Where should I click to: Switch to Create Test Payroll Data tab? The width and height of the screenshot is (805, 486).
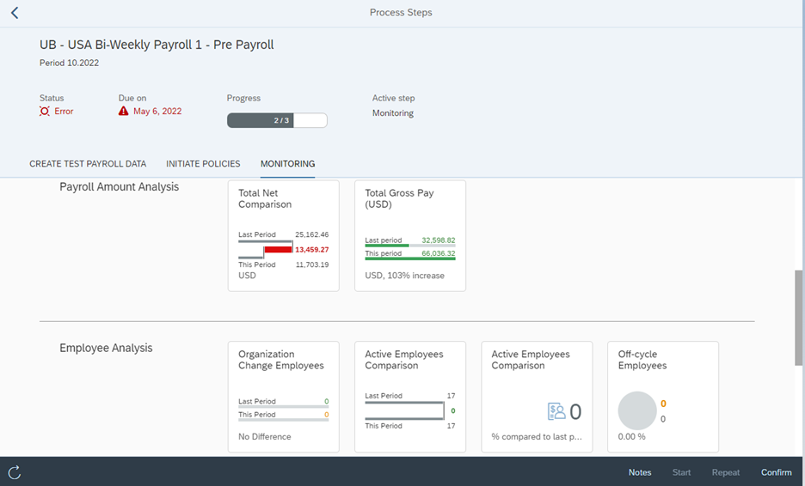coord(88,164)
